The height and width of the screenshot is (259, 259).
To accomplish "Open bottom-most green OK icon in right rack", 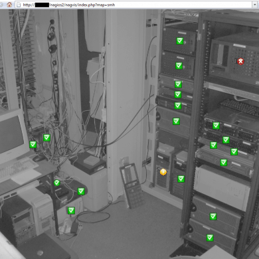I will [210, 238].
